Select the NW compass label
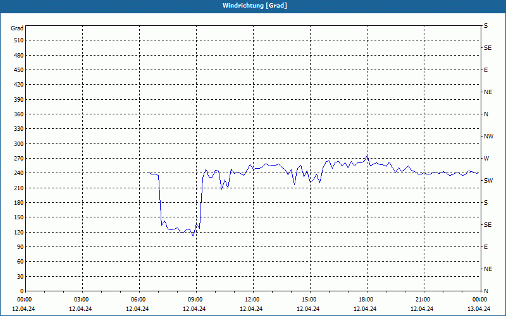Image resolution: width=506 pixels, height=316 pixels. click(x=488, y=137)
